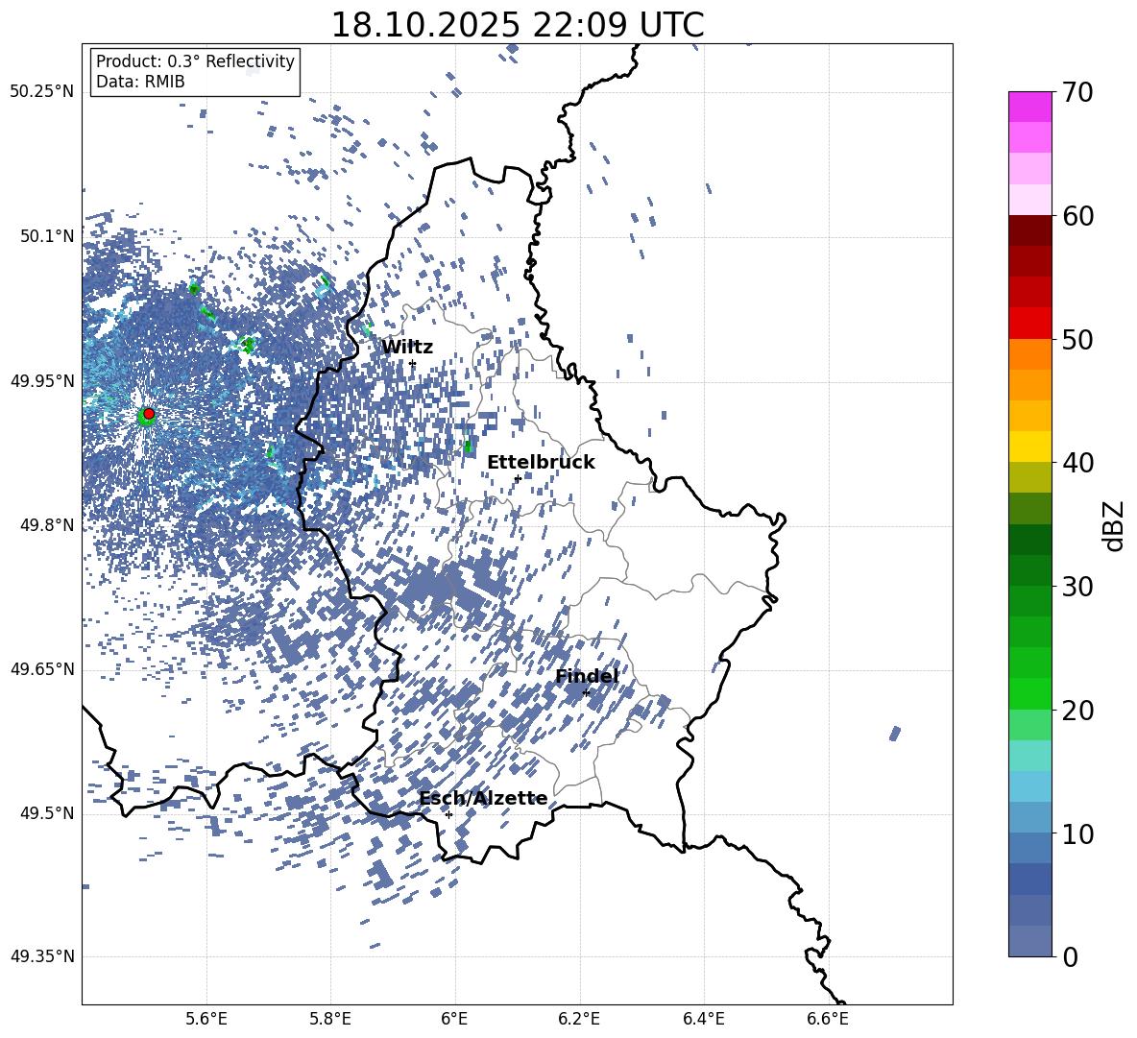
Task: Click the colorbar 60 tick label
Action: (1077, 216)
